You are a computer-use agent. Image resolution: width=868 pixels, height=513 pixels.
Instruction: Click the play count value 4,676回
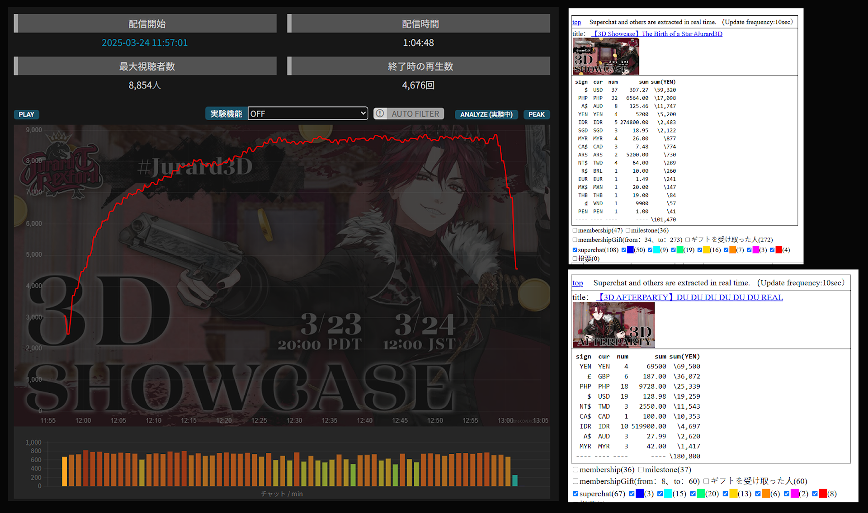pos(418,85)
